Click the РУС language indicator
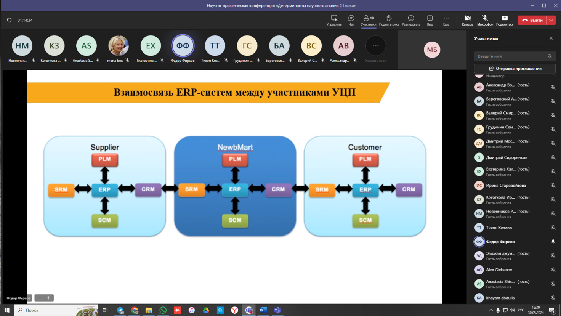This screenshot has height=316, width=561. click(521, 310)
